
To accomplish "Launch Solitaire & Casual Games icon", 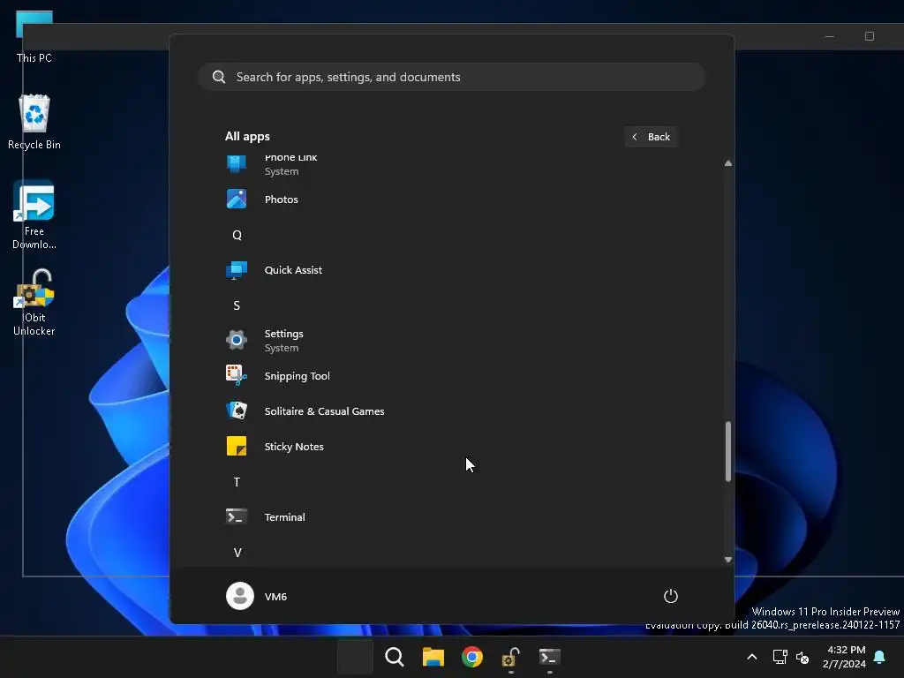I will [x=237, y=411].
